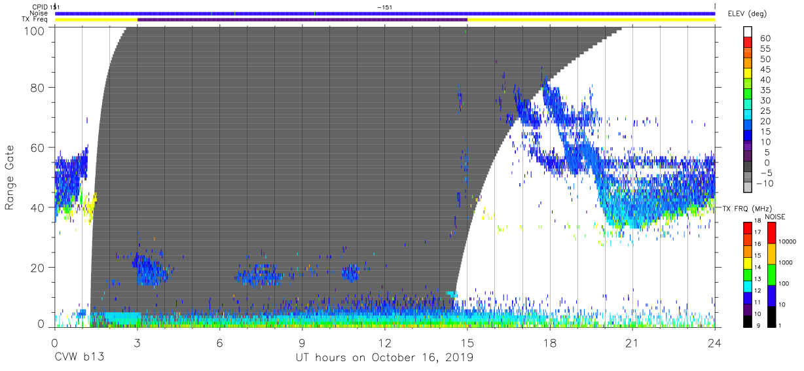Screen dimensions: 804x371
Task: Select the '40' tick on the Range Gate axis
Action: pyautogui.click(x=38, y=207)
